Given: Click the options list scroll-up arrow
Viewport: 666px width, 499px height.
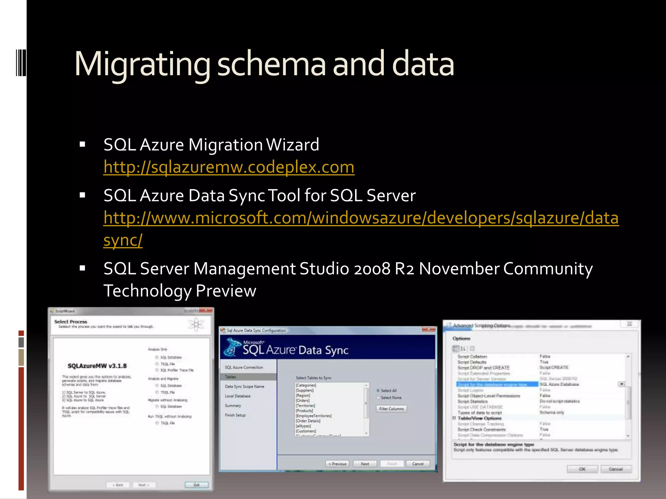Looking at the screenshot, I should [x=628, y=356].
